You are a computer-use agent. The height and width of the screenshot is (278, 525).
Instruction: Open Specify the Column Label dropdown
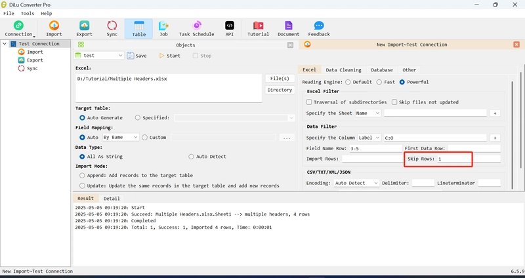coord(369,138)
